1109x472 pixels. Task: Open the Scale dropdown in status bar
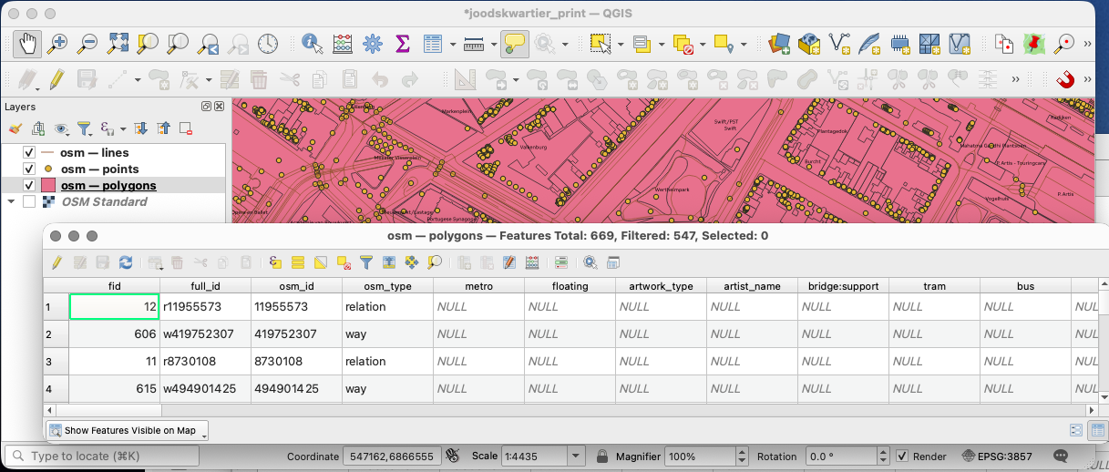(x=575, y=456)
